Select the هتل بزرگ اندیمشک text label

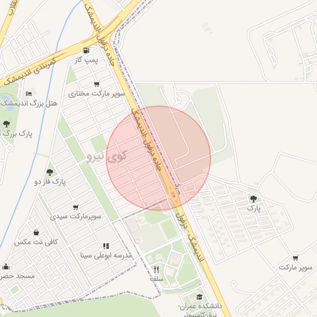tap(29, 103)
